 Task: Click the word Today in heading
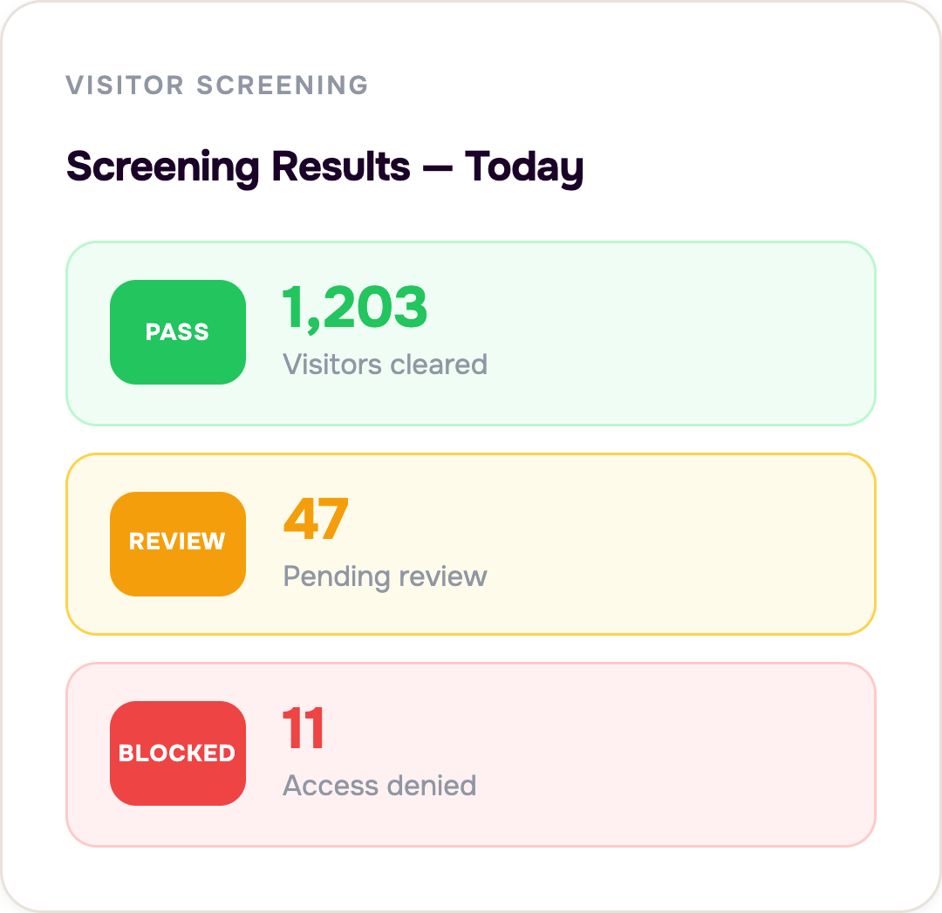pos(524,167)
